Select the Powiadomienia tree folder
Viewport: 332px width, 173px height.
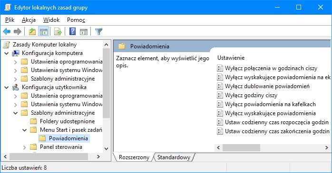68,138
